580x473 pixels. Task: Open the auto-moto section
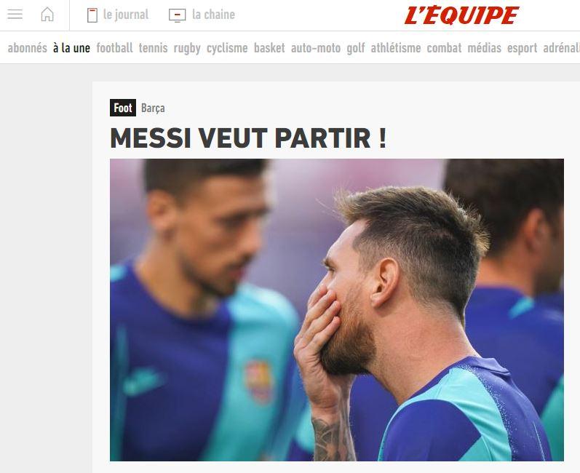(316, 48)
